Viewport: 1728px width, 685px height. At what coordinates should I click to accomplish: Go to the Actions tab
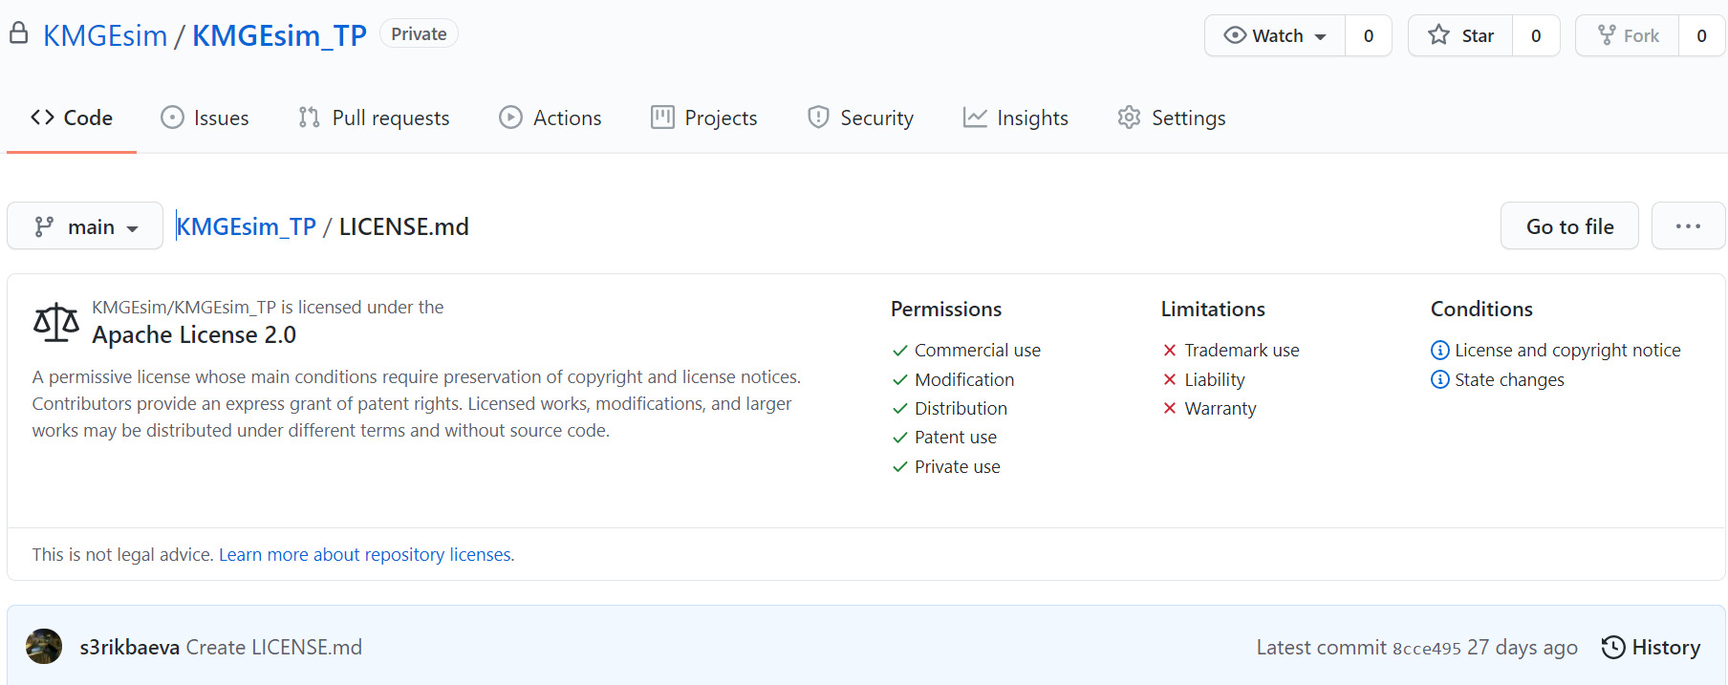(x=551, y=118)
